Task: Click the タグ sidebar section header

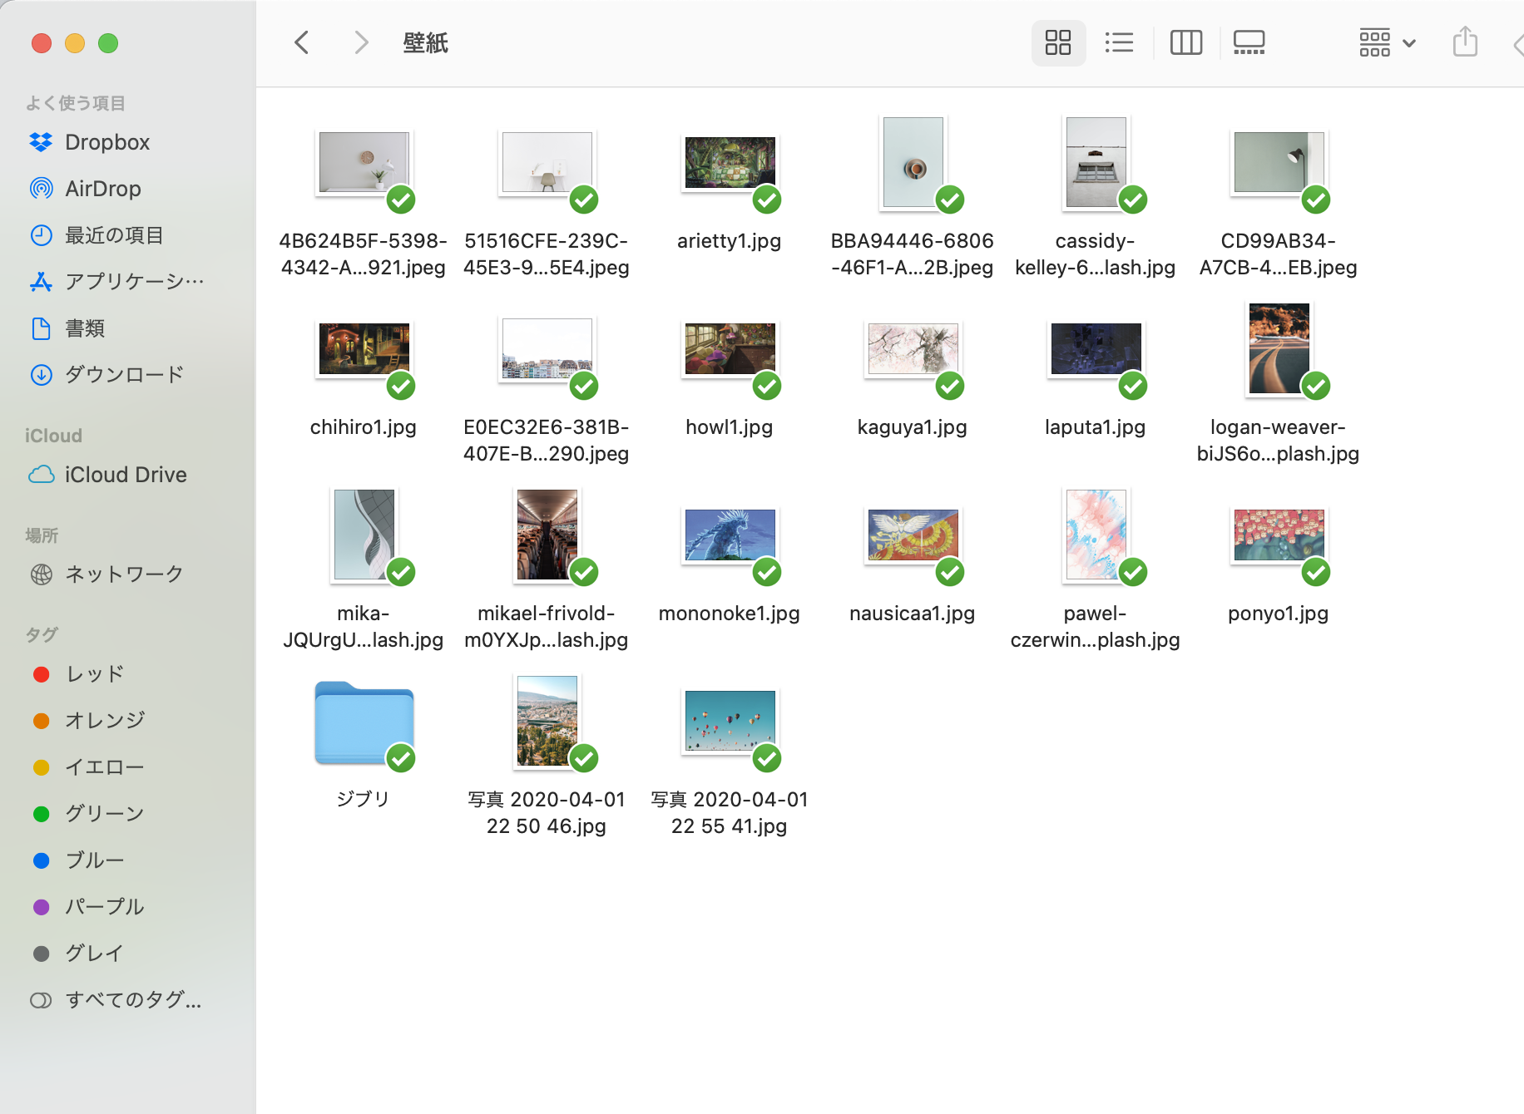Action: pyautogui.click(x=42, y=635)
